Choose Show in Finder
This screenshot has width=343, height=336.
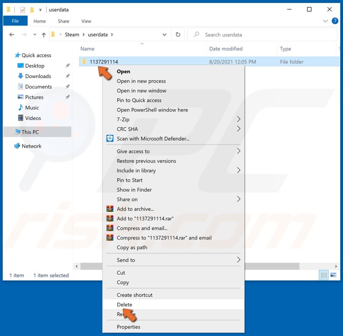coord(173,190)
